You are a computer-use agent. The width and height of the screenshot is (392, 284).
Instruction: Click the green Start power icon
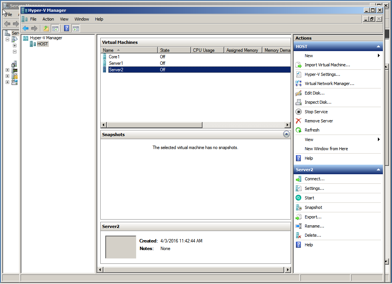299,198
